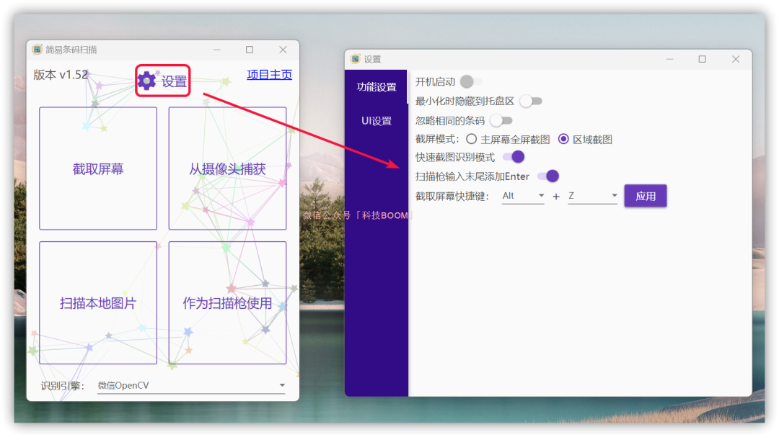
Task: Select 扫描本地图片 to scan a local image
Action: [x=98, y=302]
